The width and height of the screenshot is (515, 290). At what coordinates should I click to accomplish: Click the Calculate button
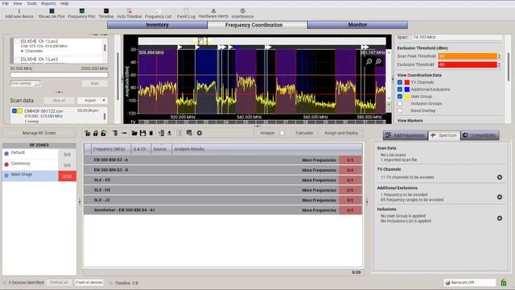click(x=304, y=133)
